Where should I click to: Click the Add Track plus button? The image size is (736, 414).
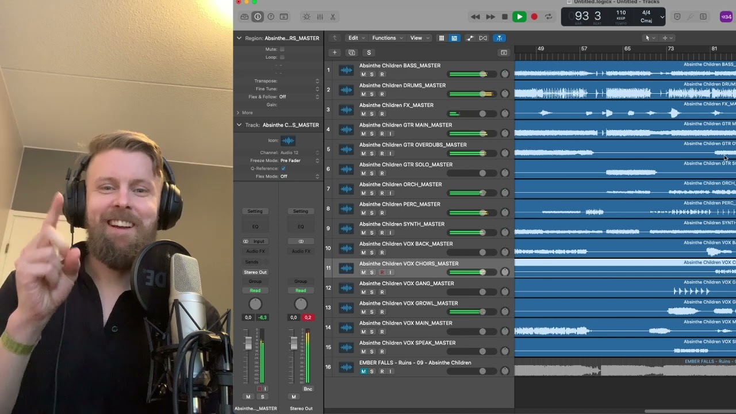(x=335, y=52)
